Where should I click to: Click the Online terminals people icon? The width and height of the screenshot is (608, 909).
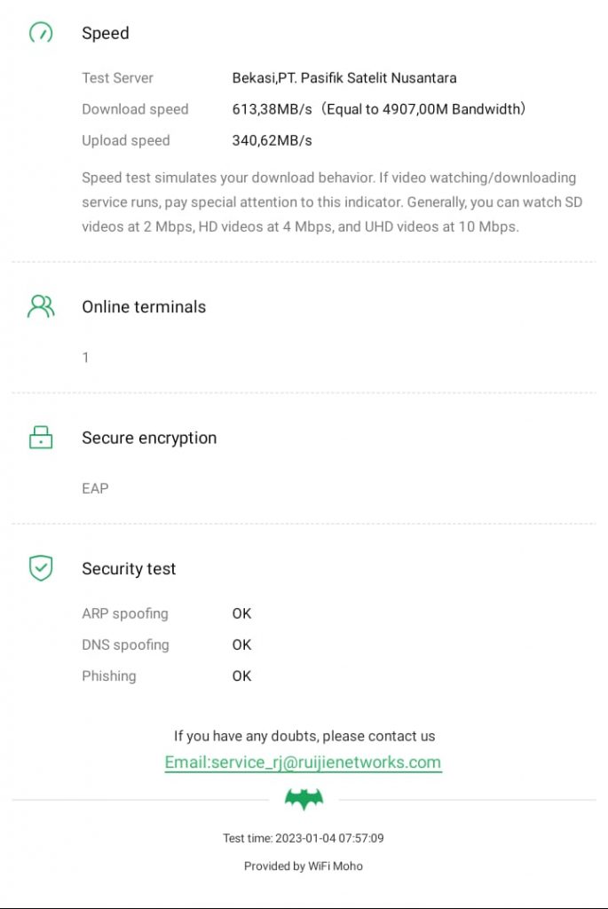[x=41, y=307]
